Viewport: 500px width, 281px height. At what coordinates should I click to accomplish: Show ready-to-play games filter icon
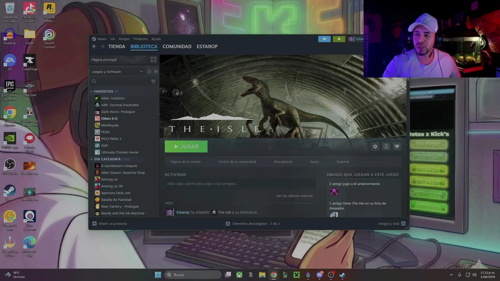pyautogui.click(x=156, y=72)
